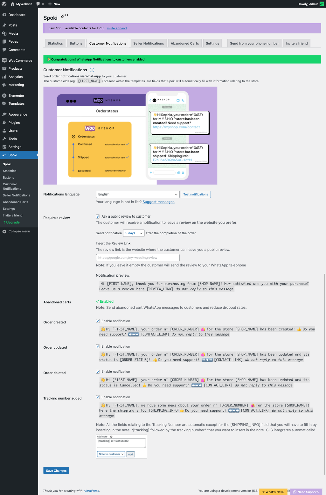Open Seller Notifications sidebar submenu item
The image size is (326, 495).
point(17,195)
